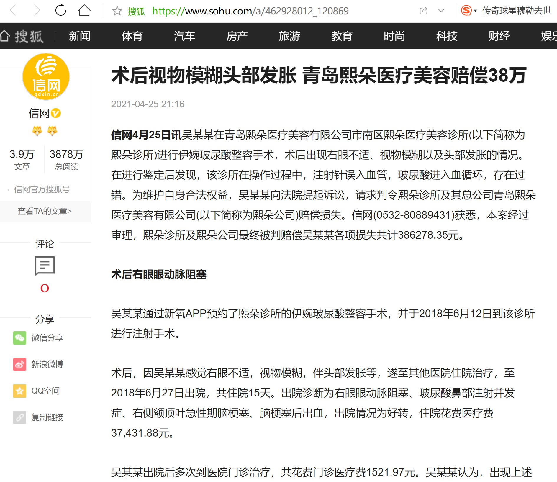Reload the page with the refresh icon
The width and height of the screenshot is (557, 482).
(x=61, y=10)
